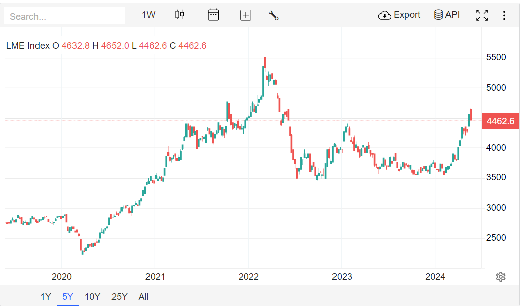Expand the 1W interval dropdown
The height and width of the screenshot is (307, 521).
148,15
